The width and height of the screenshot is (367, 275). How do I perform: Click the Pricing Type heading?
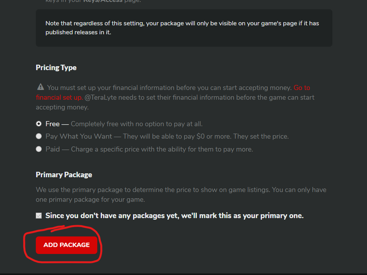pos(56,68)
